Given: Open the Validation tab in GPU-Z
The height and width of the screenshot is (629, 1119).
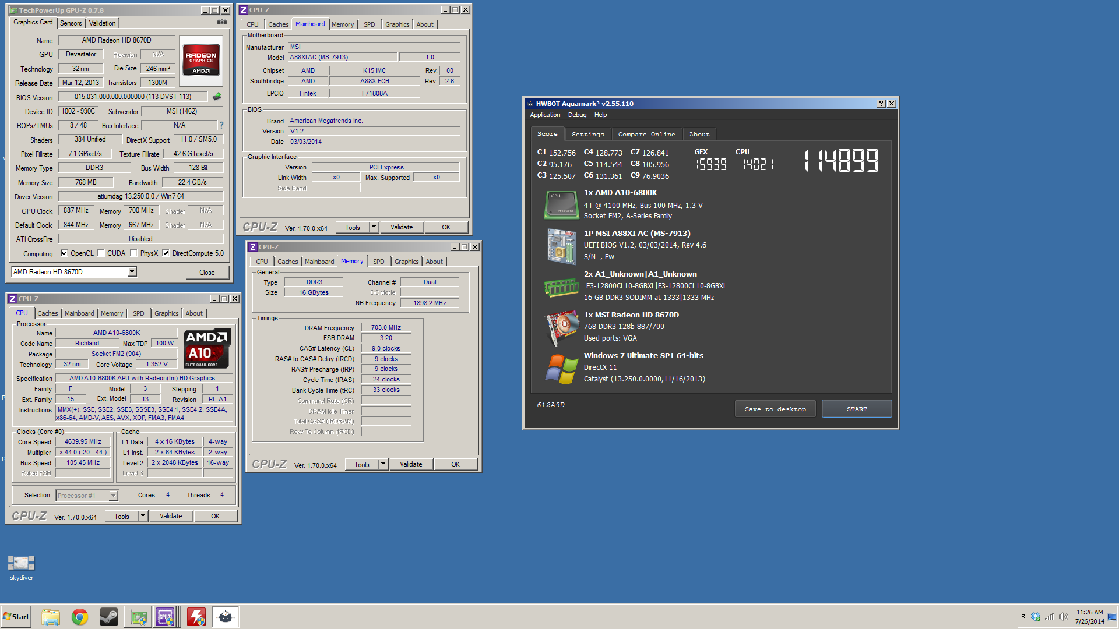Looking at the screenshot, I should click(x=102, y=23).
